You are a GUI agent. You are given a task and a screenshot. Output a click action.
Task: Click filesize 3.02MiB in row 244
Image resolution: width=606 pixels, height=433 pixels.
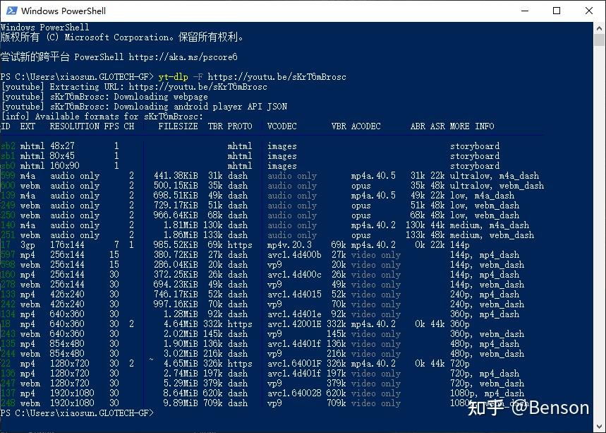coord(181,354)
